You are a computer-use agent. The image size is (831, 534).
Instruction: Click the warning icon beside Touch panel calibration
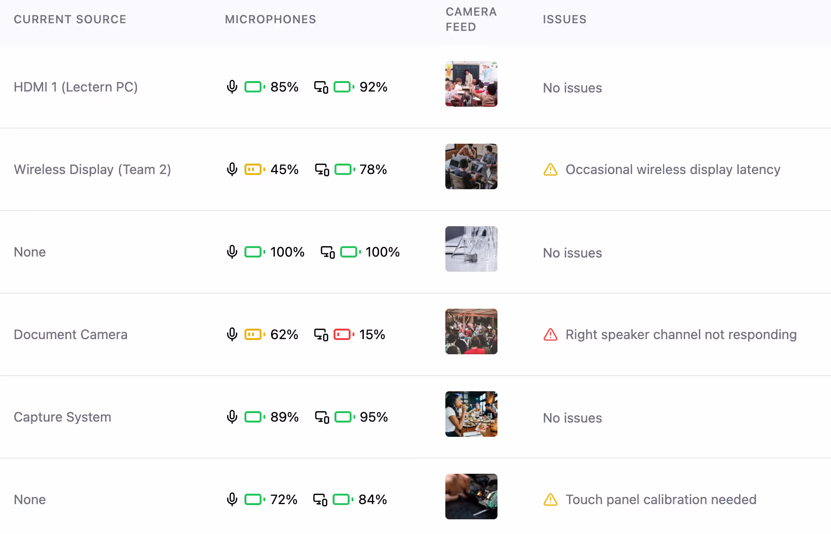(x=550, y=499)
